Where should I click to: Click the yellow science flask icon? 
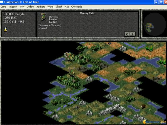click(5, 29)
